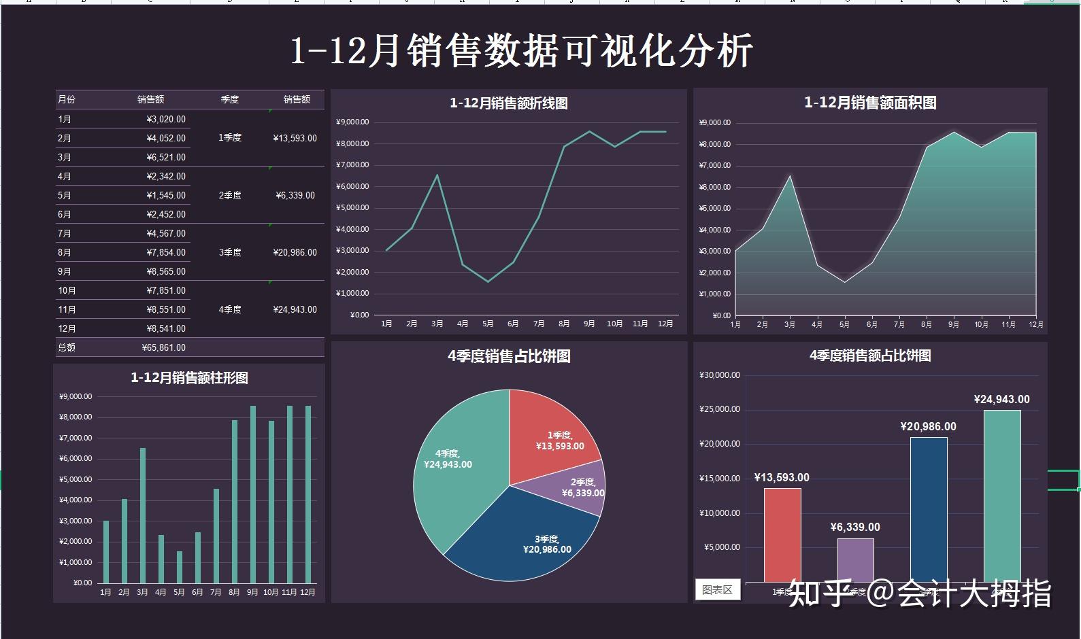Select the ¥24,943.00 data label above the green bar
Screen dimensions: 1081x639
1001,400
